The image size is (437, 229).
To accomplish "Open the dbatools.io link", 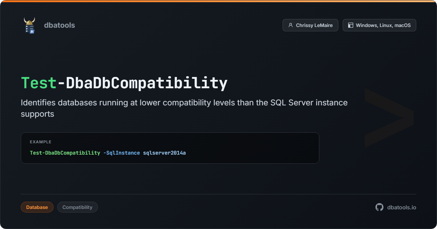I will (x=402, y=207).
